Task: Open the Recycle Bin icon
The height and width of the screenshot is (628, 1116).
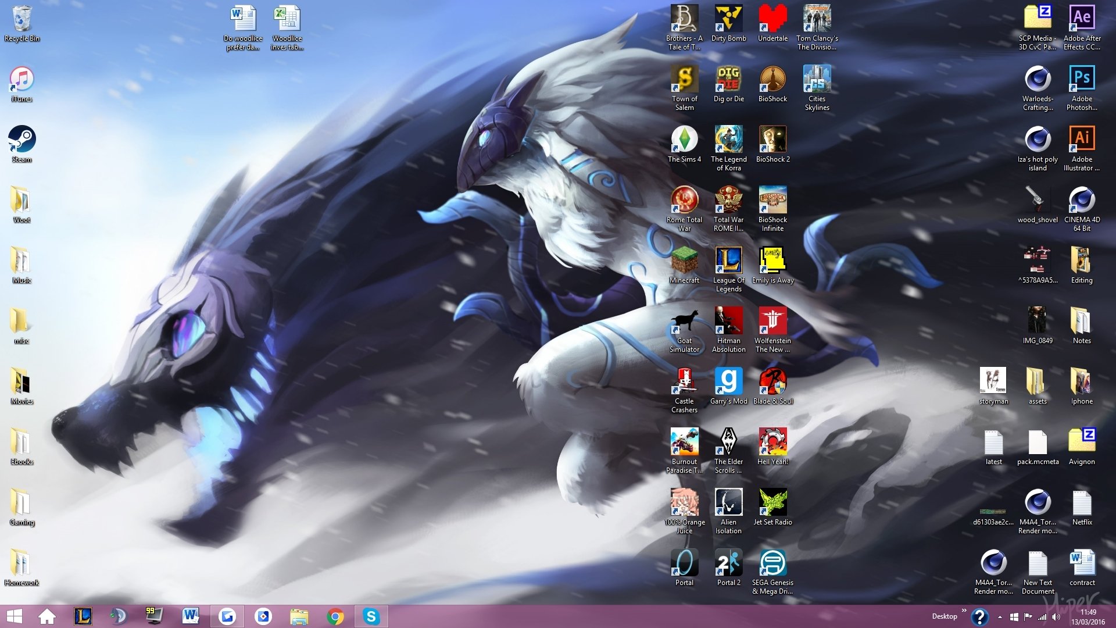Action: 22,24
